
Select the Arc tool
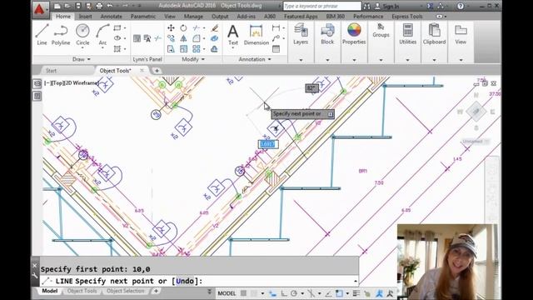[102, 34]
